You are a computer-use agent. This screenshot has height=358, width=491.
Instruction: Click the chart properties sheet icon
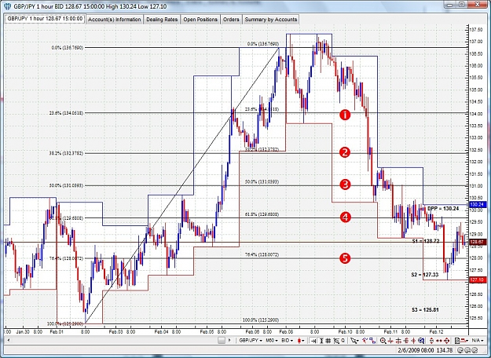point(457,341)
